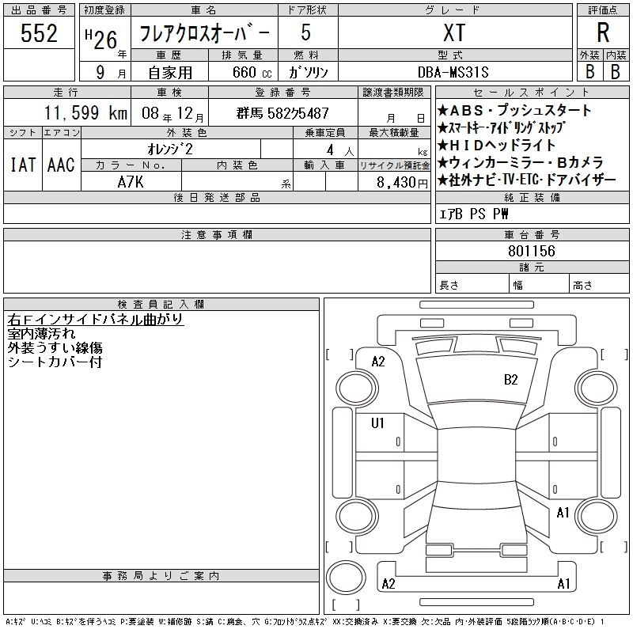Click the color number A7K
633x633 pixels.
click(x=131, y=182)
